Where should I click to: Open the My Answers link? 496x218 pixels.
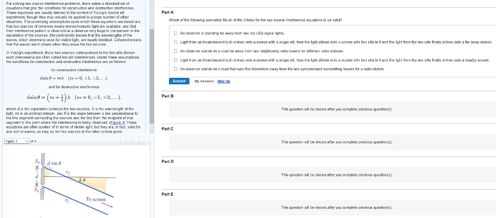(x=203, y=81)
